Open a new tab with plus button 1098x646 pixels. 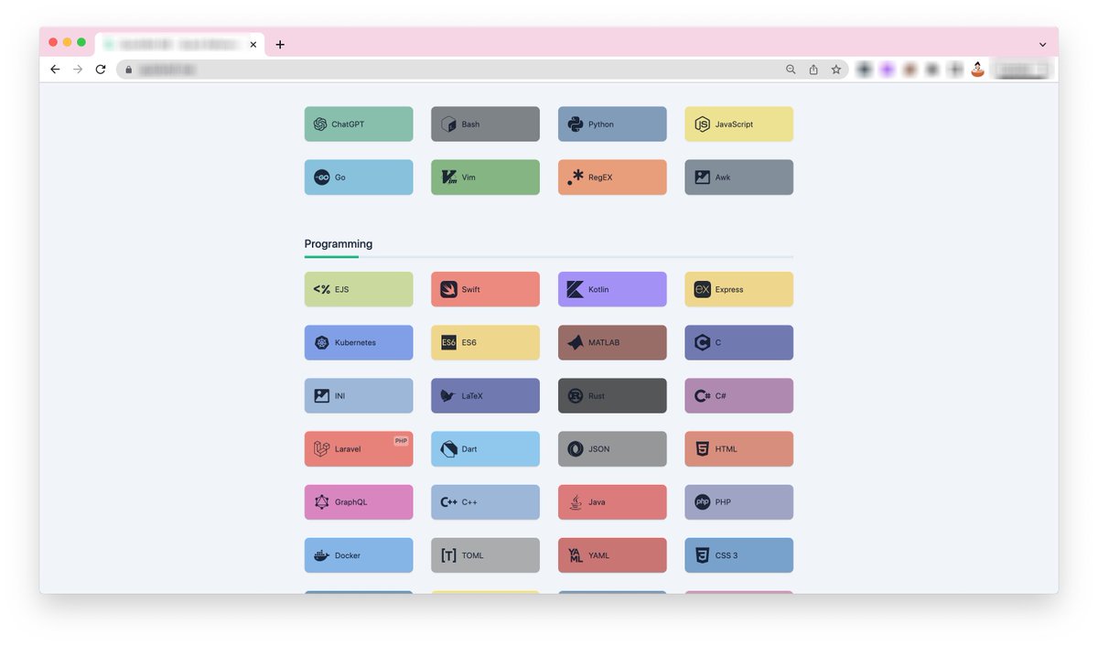tap(280, 45)
